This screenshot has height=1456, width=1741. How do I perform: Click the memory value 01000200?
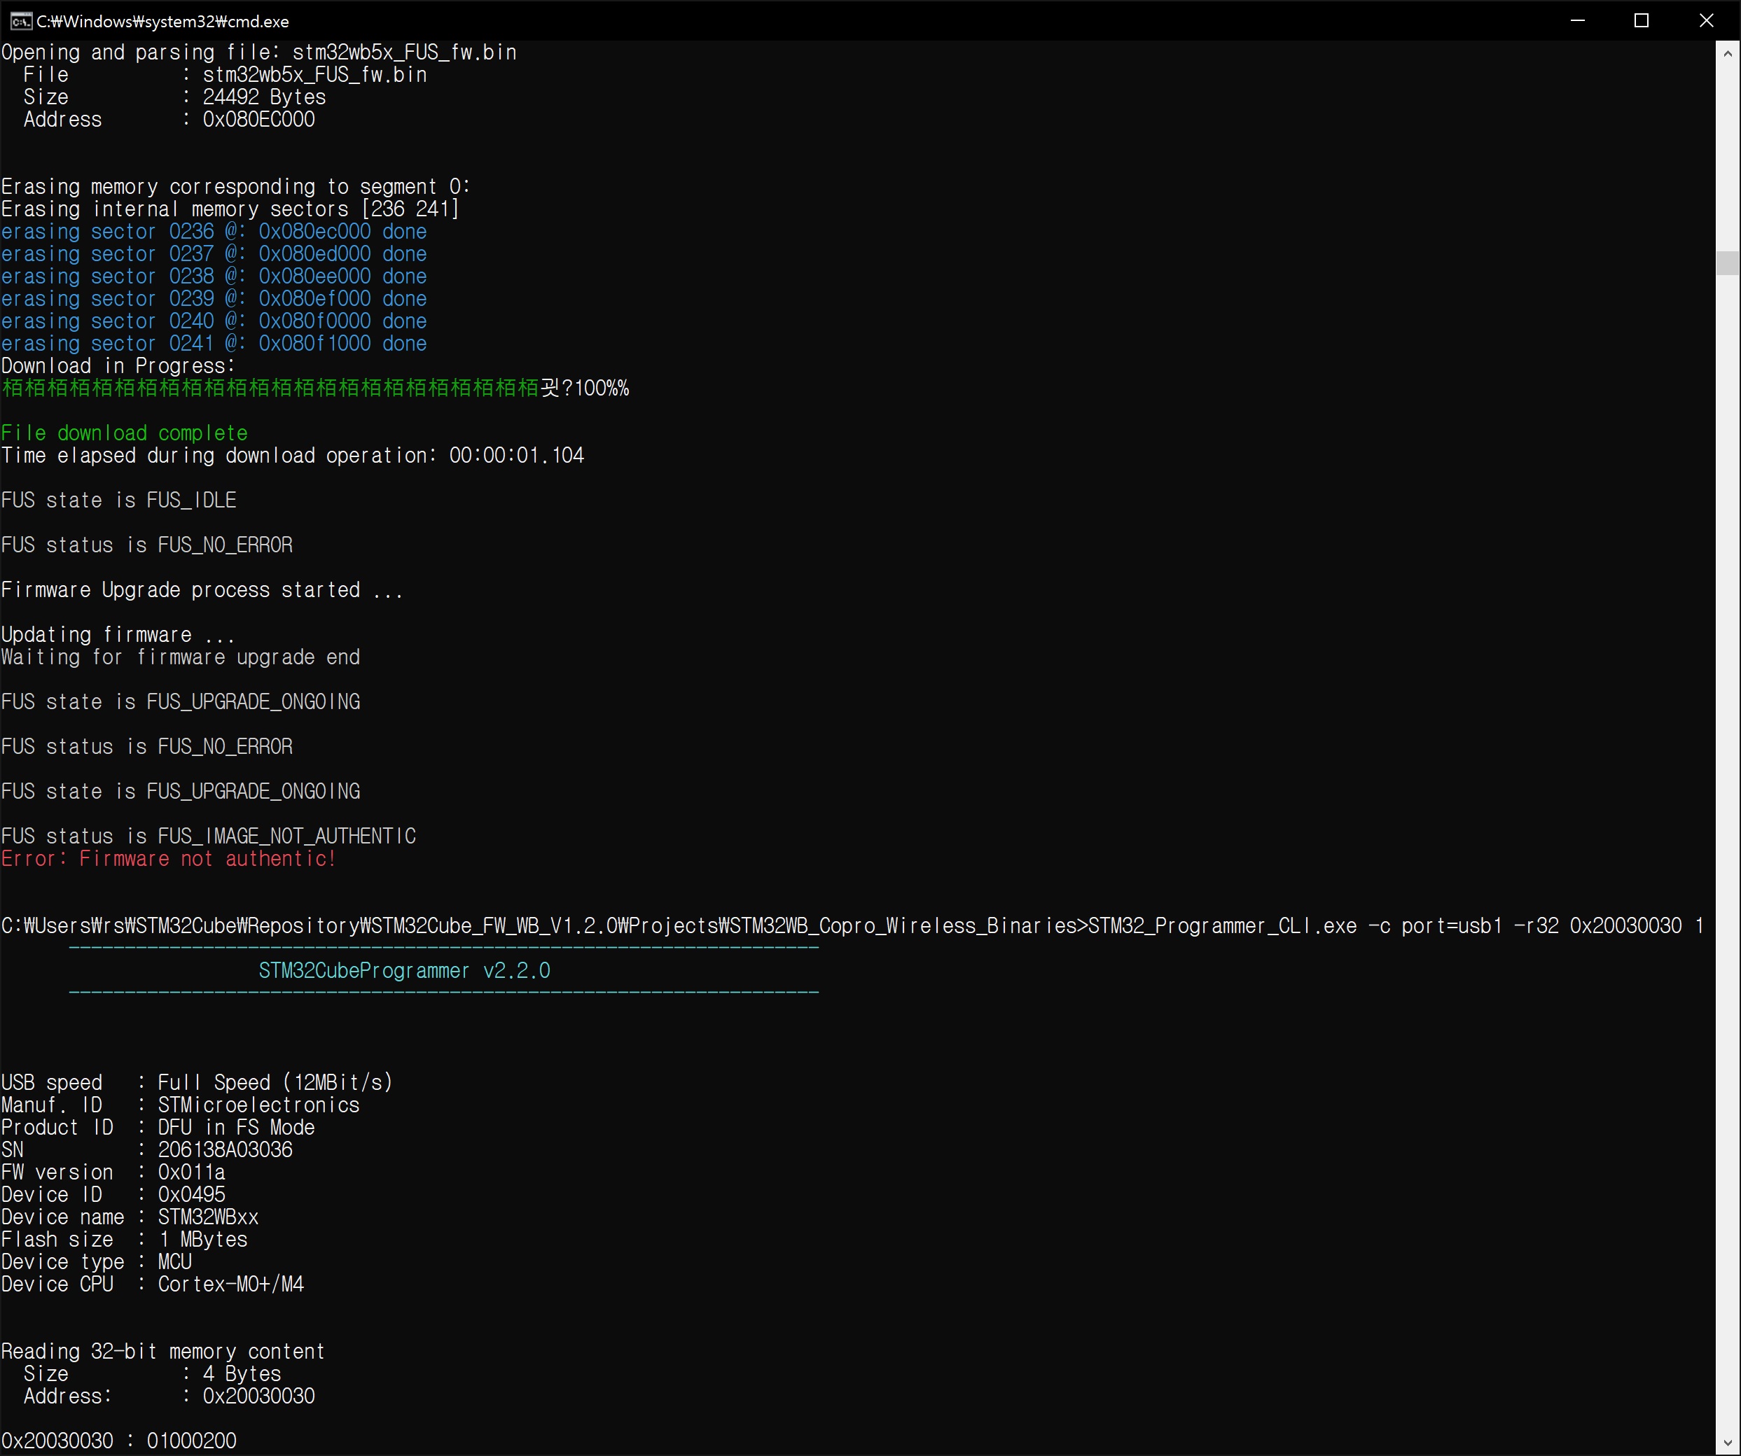(191, 1441)
